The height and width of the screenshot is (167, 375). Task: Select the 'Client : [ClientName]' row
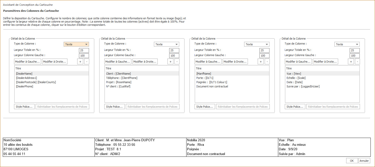click(142, 74)
